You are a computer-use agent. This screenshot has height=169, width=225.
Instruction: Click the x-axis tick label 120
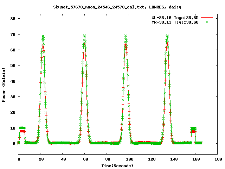[152, 159]
